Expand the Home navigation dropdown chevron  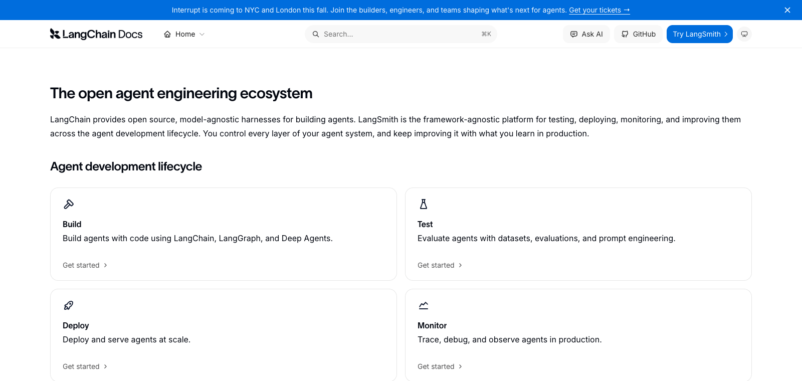(x=202, y=34)
